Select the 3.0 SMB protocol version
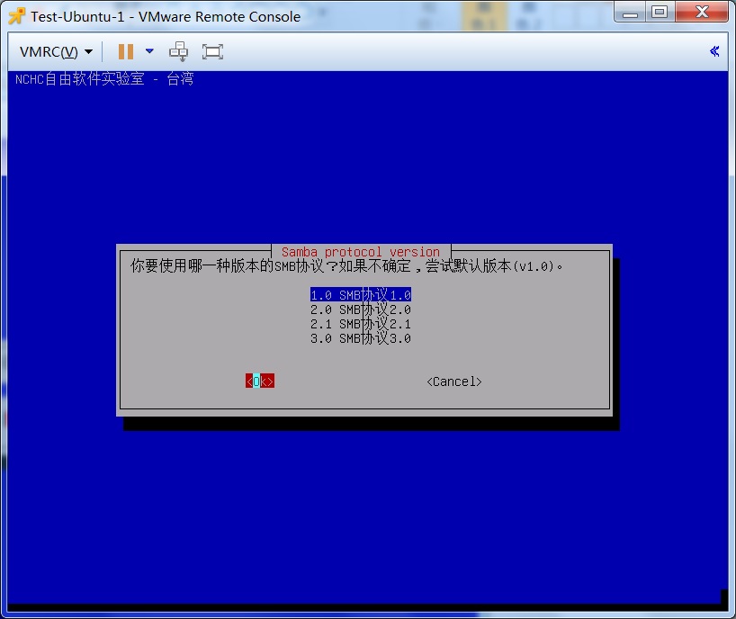Image resolution: width=736 pixels, height=619 pixels. (360, 338)
